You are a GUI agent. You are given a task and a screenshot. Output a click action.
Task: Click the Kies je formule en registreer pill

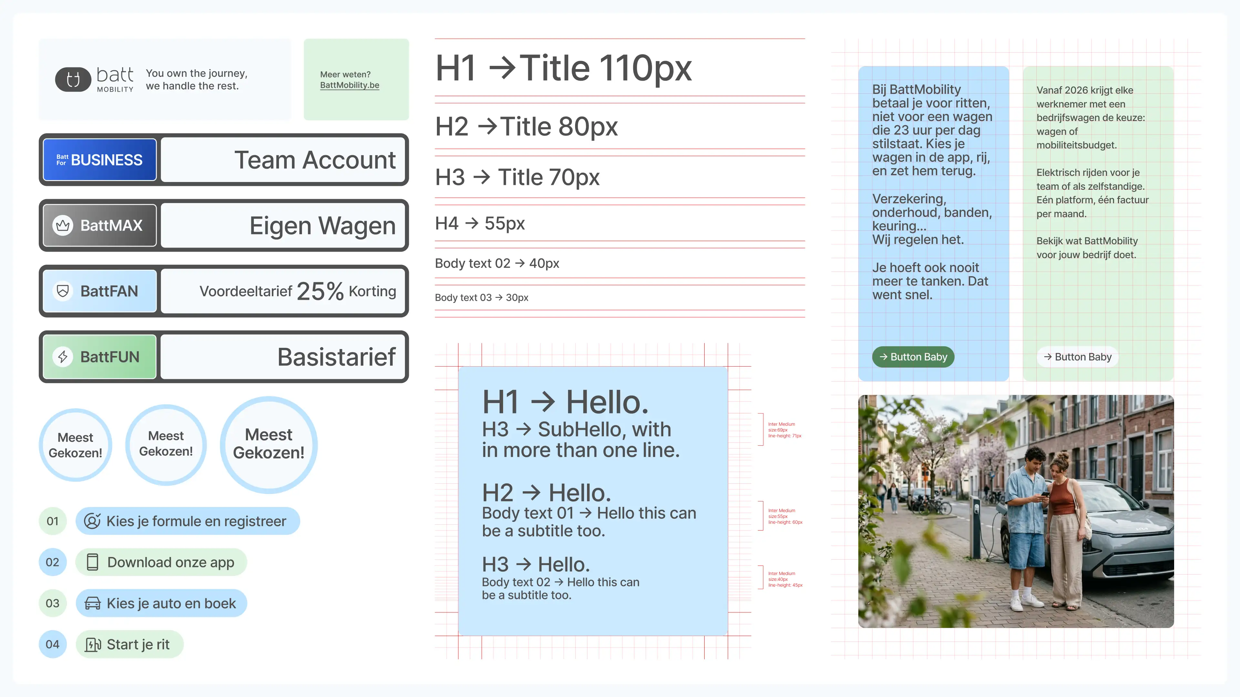pos(188,521)
